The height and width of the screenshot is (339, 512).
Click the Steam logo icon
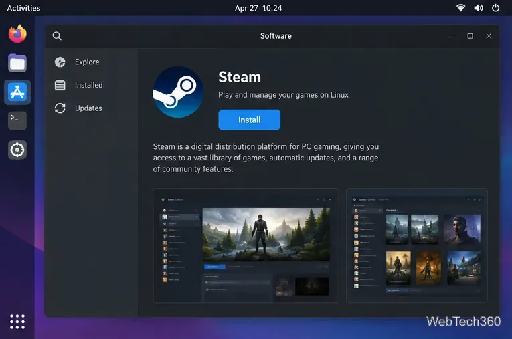click(x=178, y=92)
